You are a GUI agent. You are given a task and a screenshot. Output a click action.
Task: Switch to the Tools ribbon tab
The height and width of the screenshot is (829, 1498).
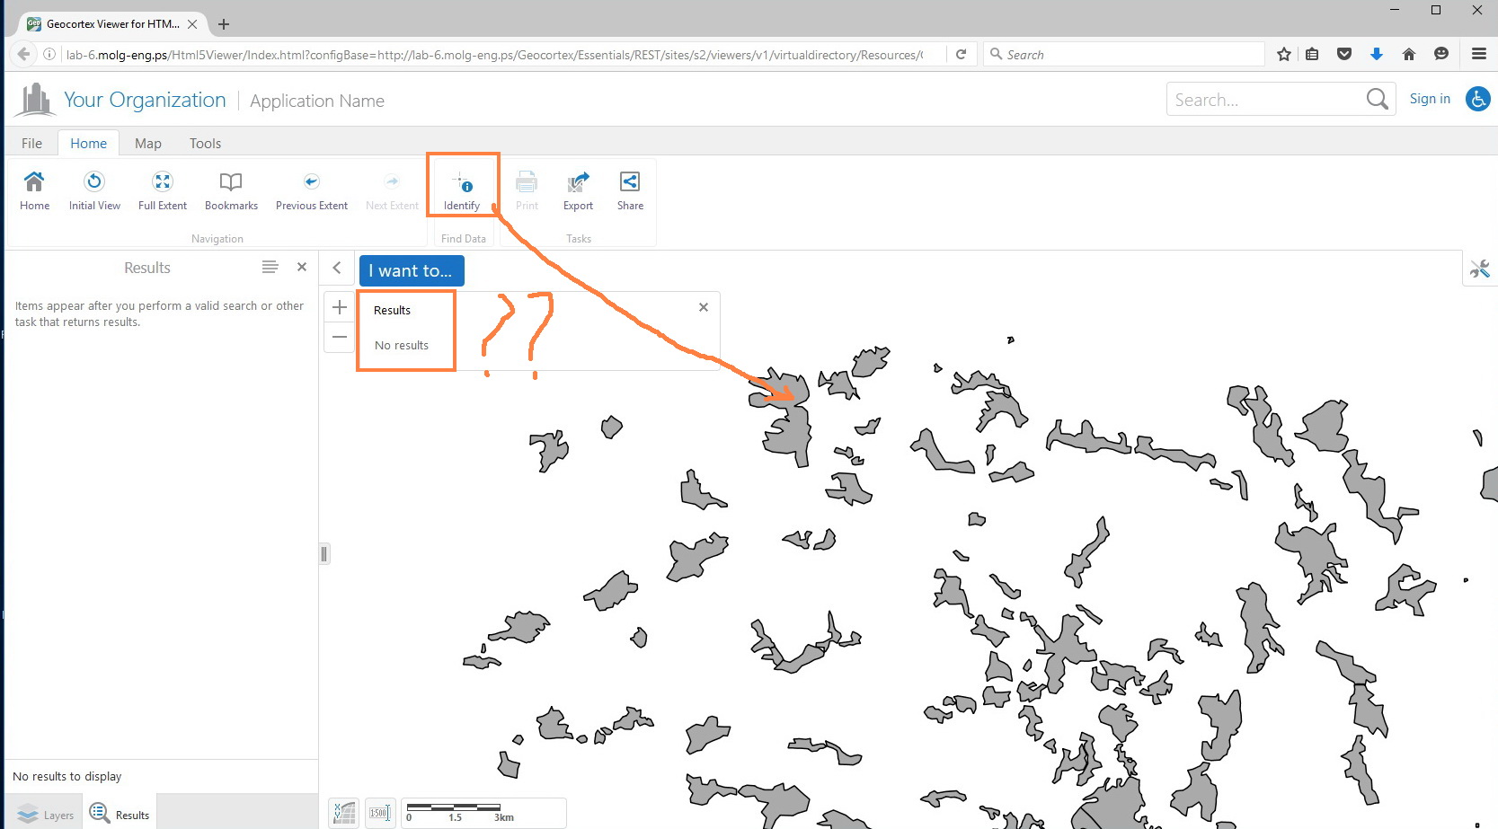tap(205, 143)
